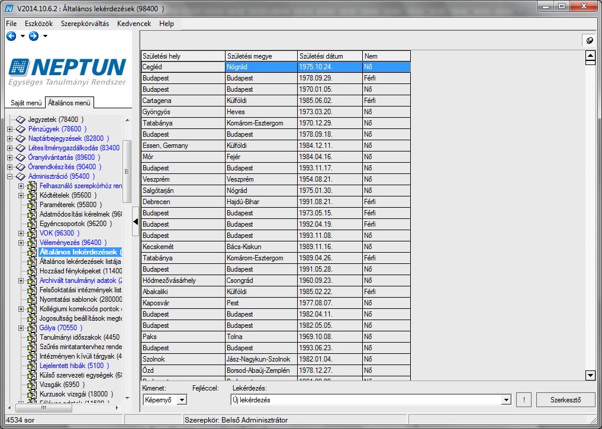Click the Nyomtatási sablonok form icon
The width and height of the screenshot is (602, 429).
point(32,299)
